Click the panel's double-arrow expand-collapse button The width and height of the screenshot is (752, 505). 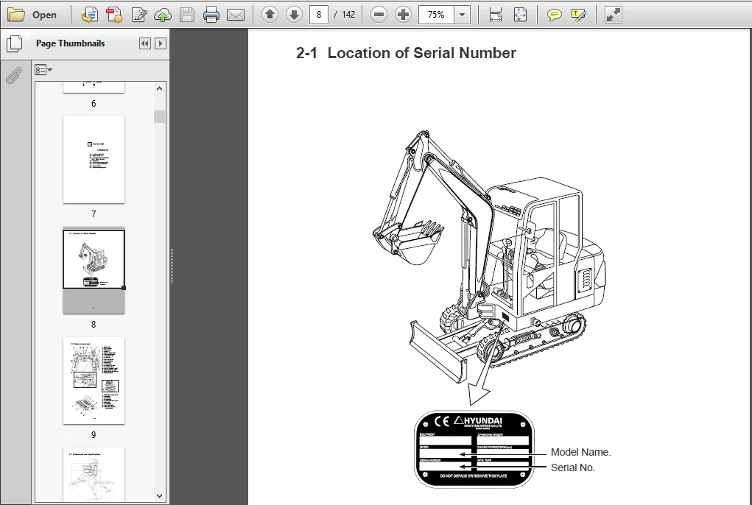tap(145, 43)
